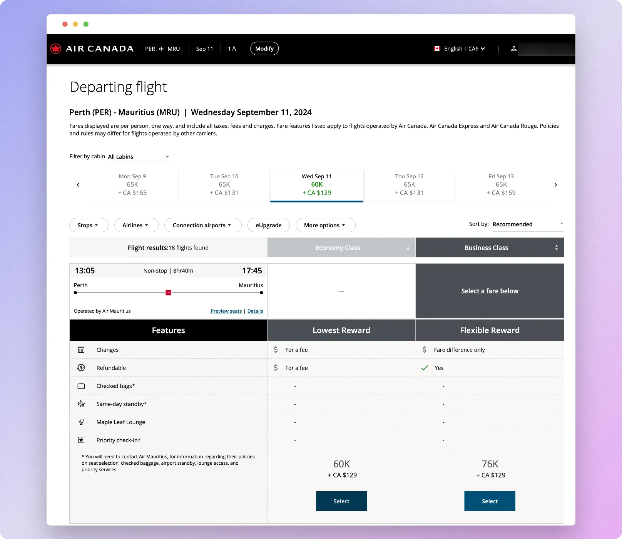Go to previous dates with left arrow

click(78, 185)
